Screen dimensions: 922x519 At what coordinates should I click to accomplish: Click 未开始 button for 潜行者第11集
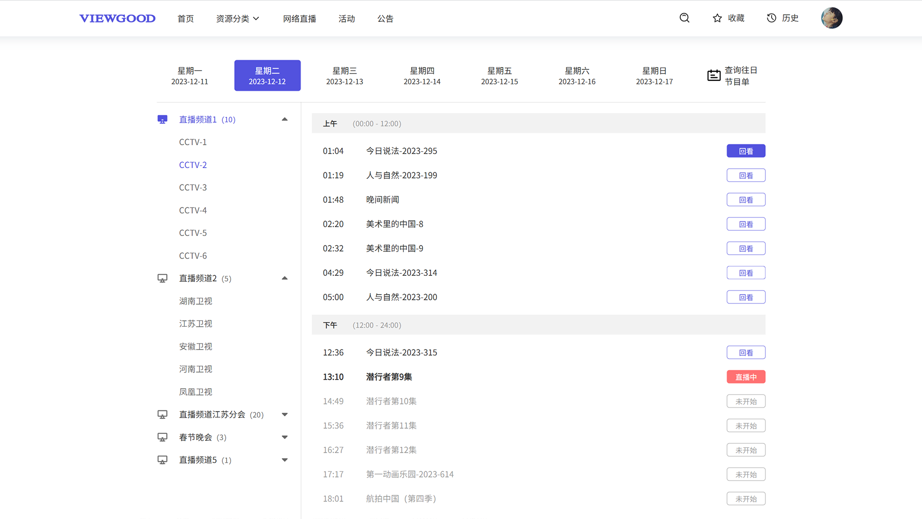click(746, 426)
